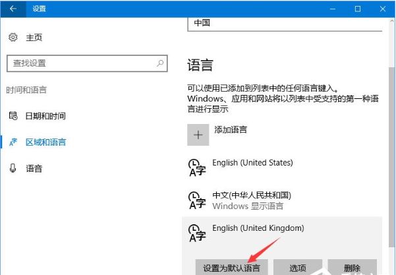Select the 区域和语言 language icon
The image size is (396, 275).
13,142
